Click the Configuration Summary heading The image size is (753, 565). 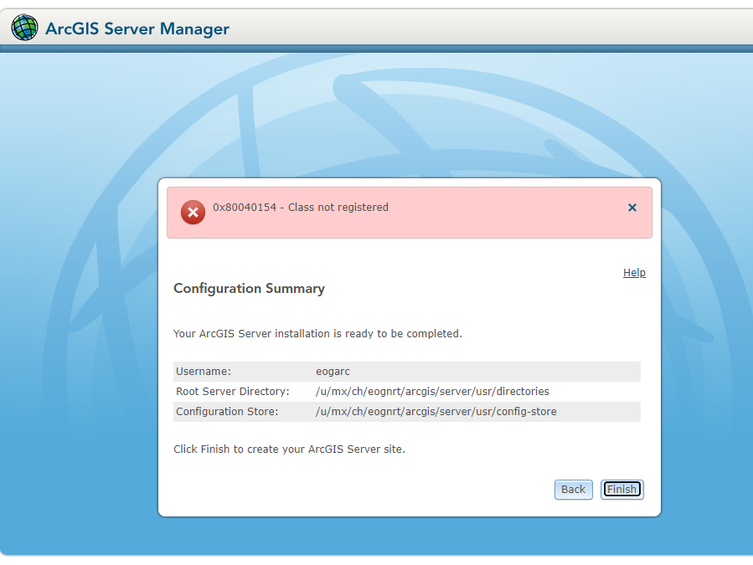tap(249, 289)
